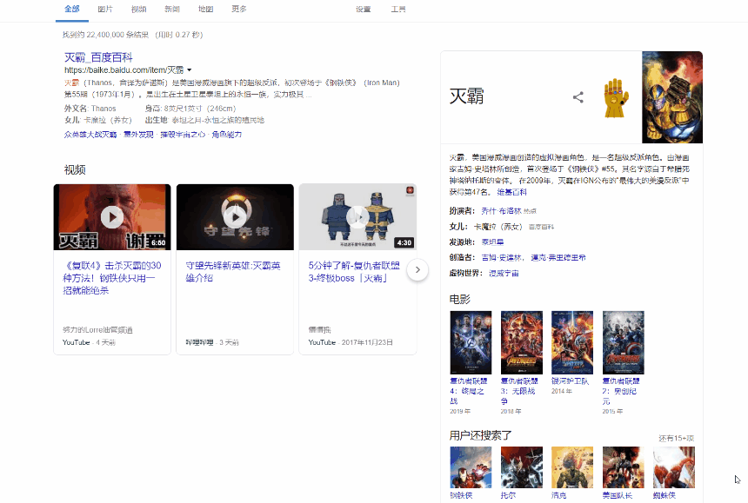This screenshot has height=503, width=748.
Task: Open the 5分钟了解-复仇者联盟3 video title link
Action: point(354,272)
